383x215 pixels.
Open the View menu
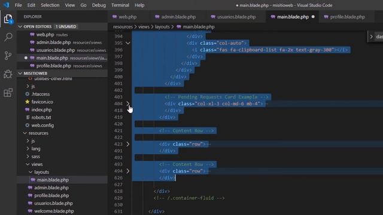[70, 5]
